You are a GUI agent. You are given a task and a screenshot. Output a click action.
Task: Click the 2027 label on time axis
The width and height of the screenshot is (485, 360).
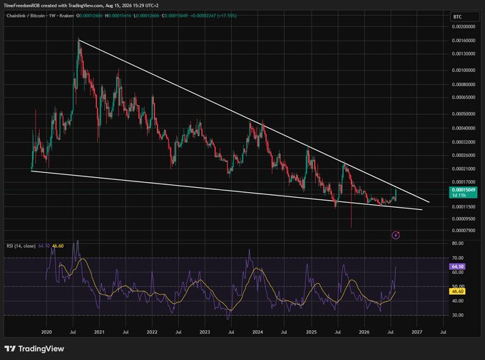pos(417,332)
